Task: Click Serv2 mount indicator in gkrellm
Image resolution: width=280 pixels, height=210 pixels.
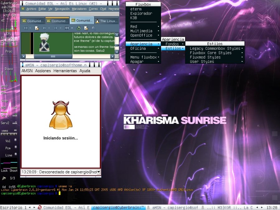Action: (15, 123)
